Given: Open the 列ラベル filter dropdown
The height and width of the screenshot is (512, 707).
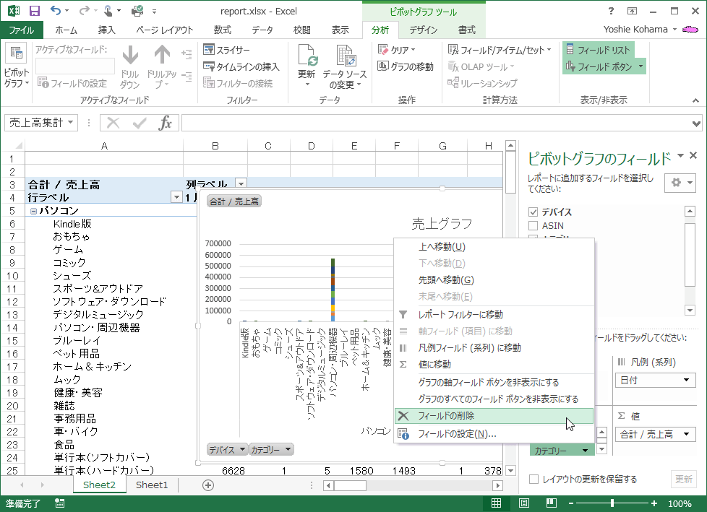Looking at the screenshot, I should tap(241, 183).
